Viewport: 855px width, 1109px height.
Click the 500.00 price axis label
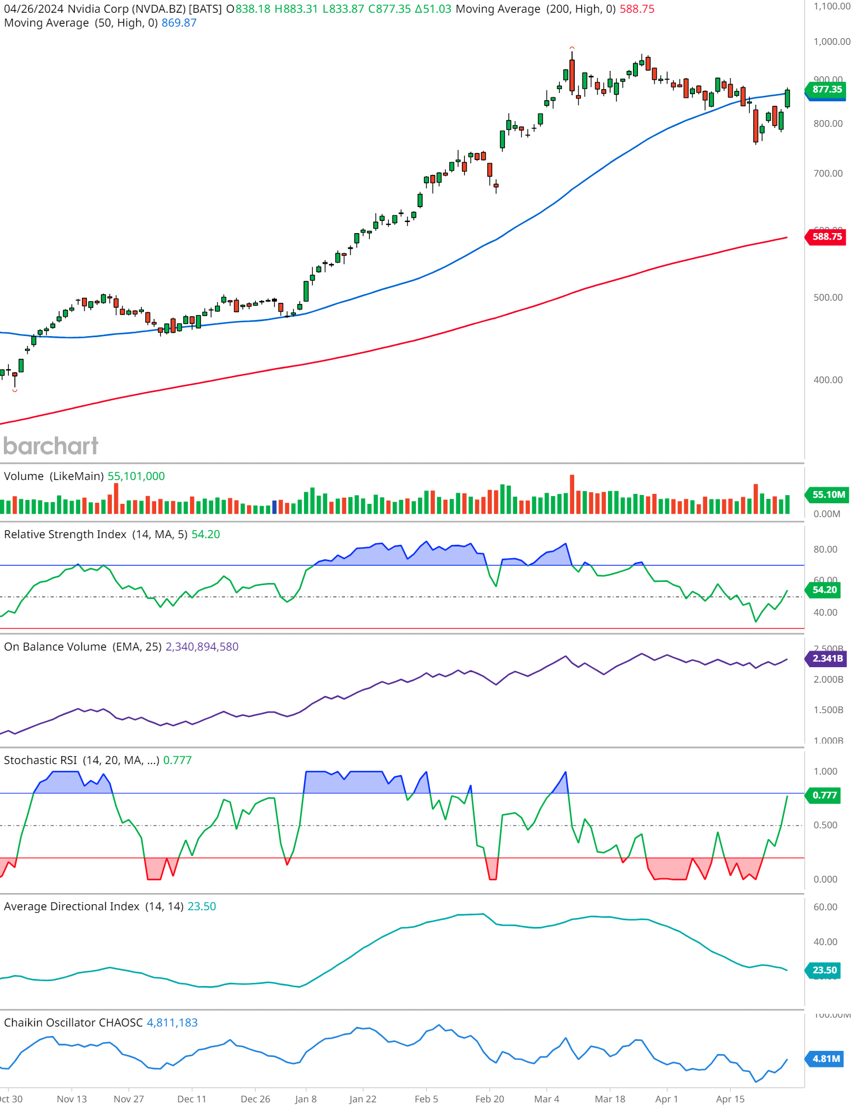[828, 297]
